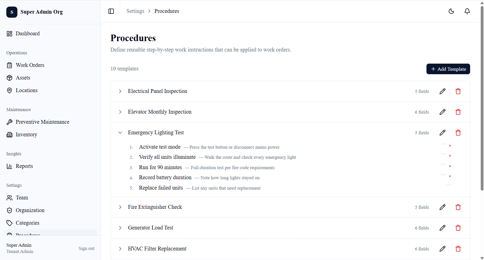Open Inventory from the sidebar
The image size is (484, 260).
tap(26, 135)
